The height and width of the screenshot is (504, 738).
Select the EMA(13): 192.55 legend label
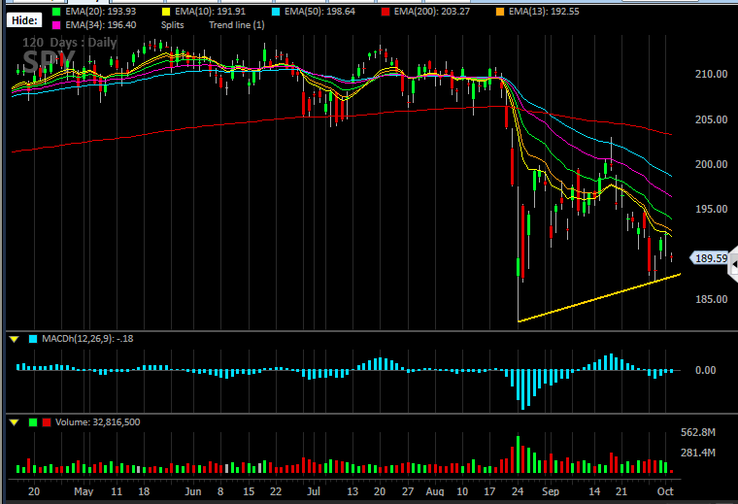(544, 12)
